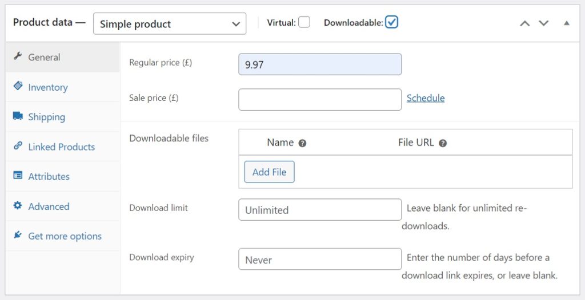Open the sale price Schedule link
Screen dimensions: 585x300
coord(425,98)
